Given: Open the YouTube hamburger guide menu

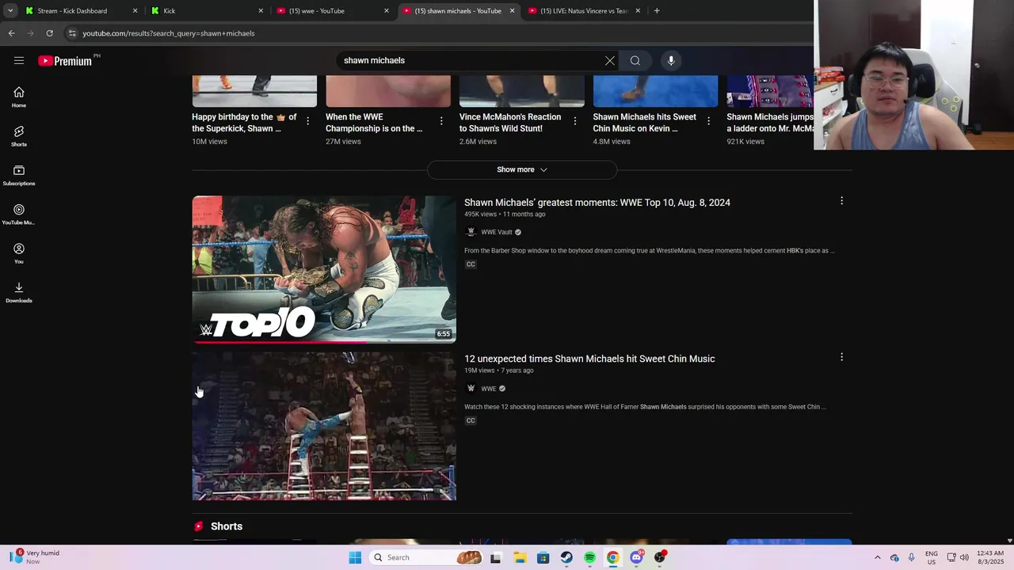Looking at the screenshot, I should (19, 60).
